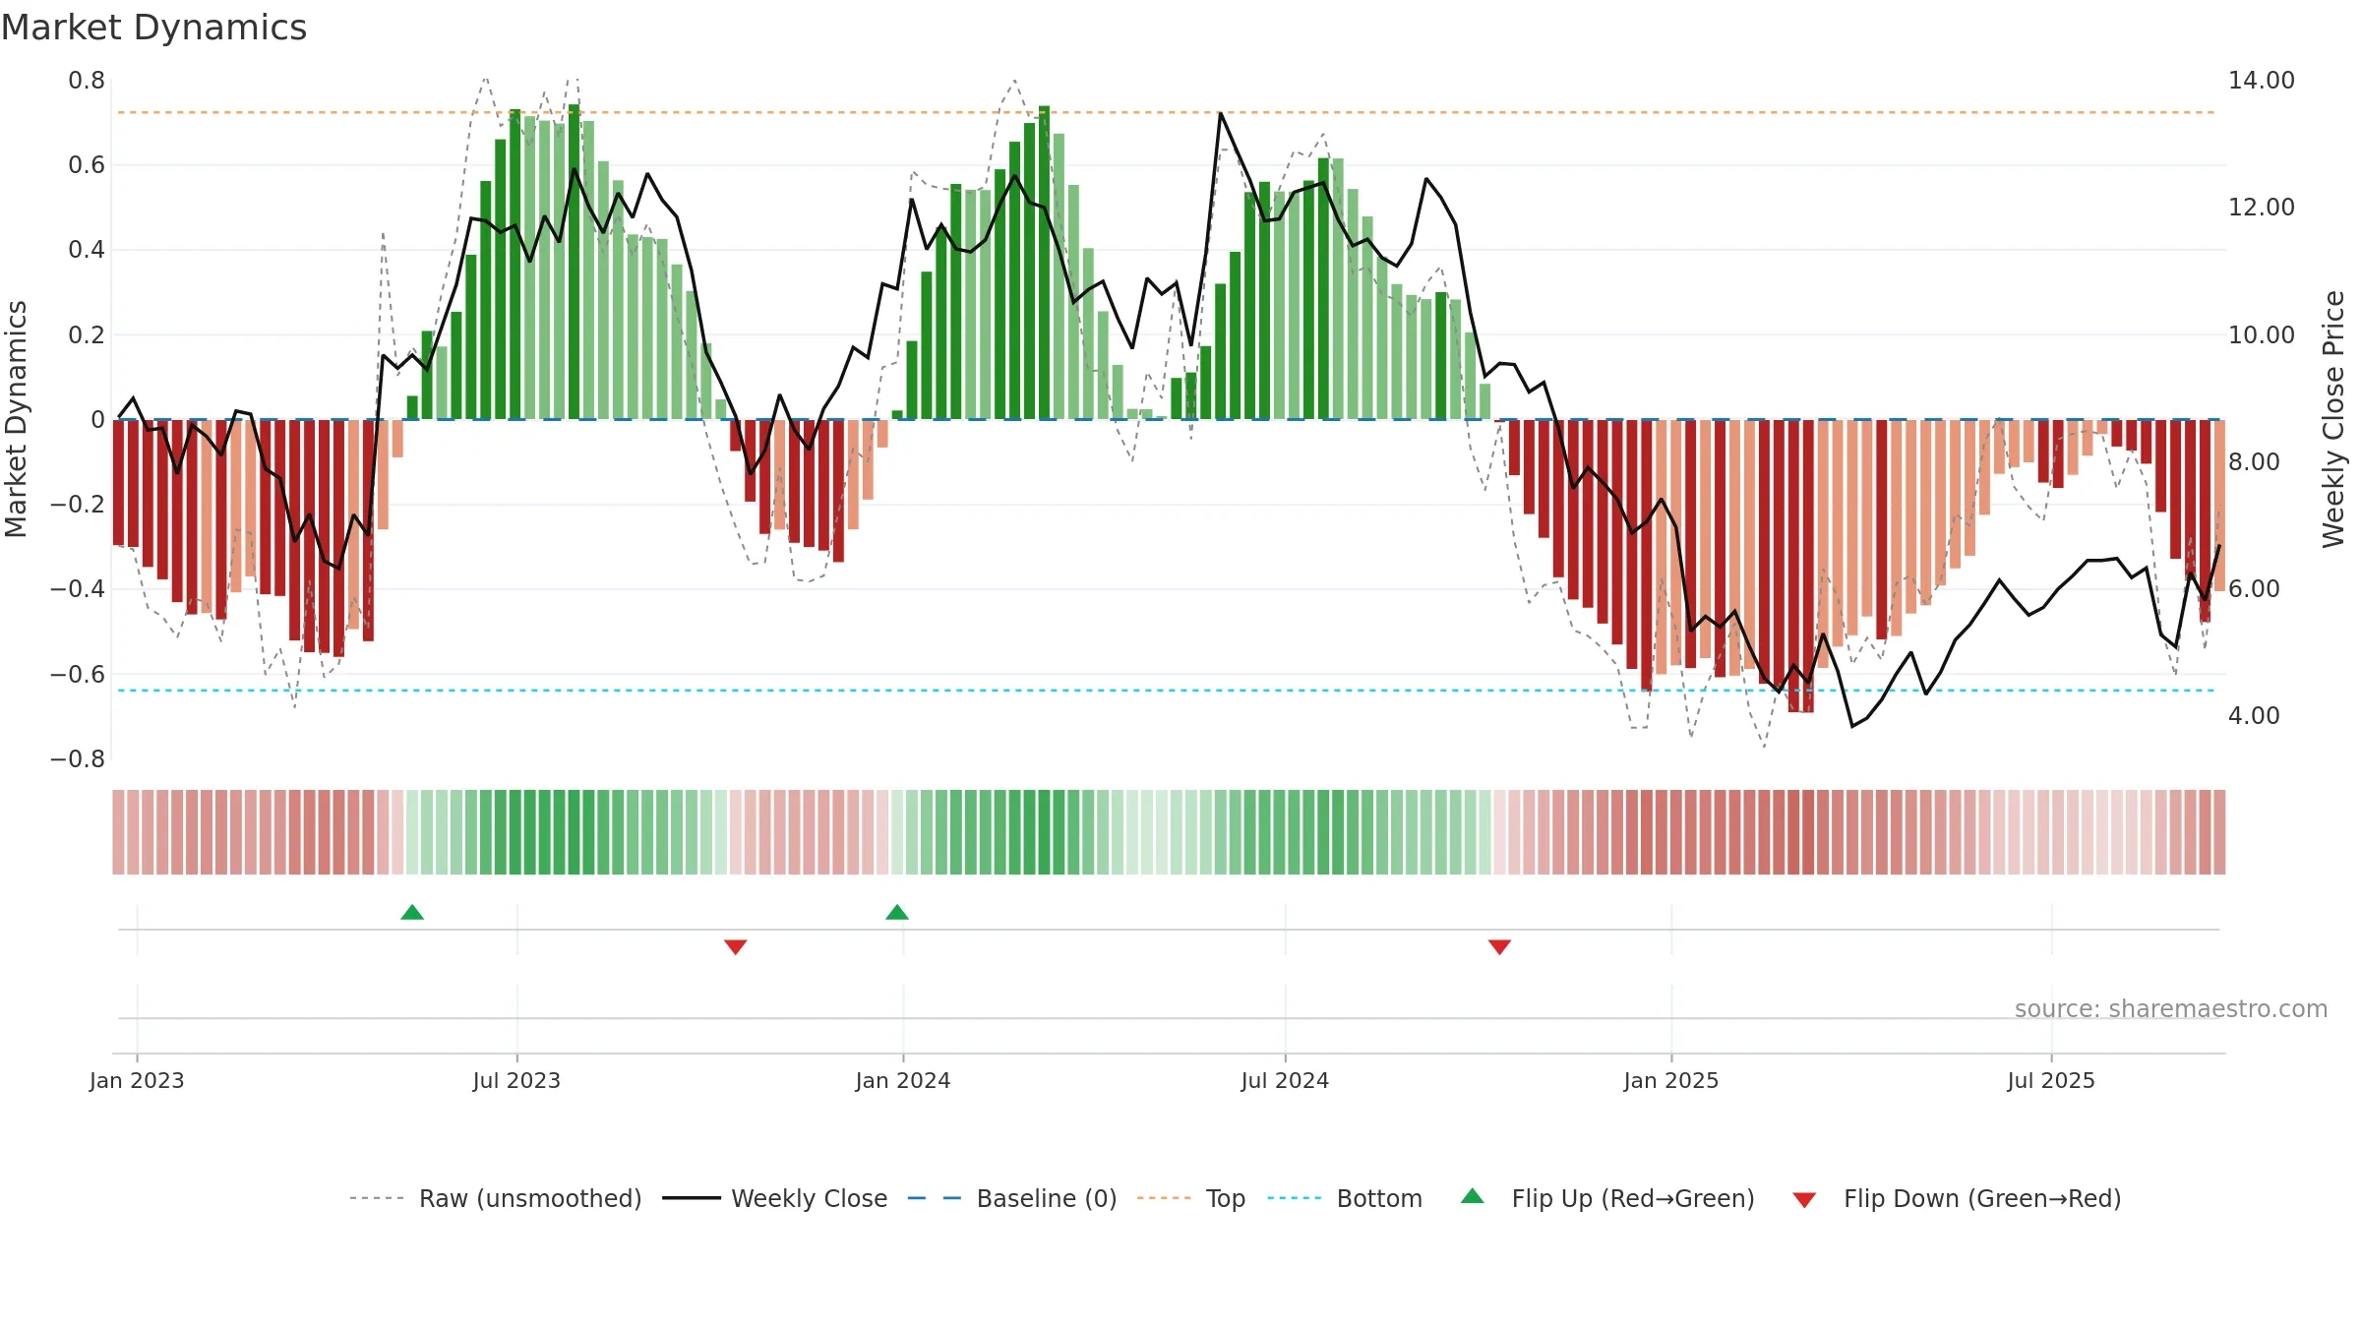
Task: Click the 0.4 left axis value
Action: 87,250
